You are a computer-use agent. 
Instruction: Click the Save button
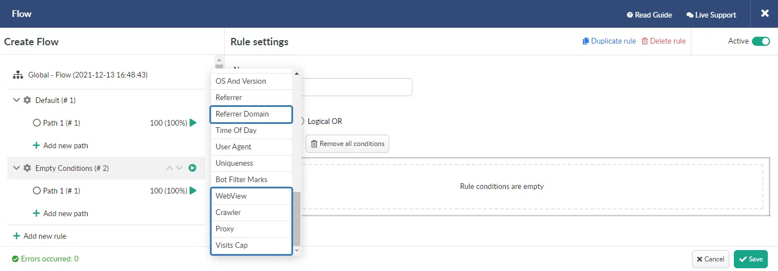click(750, 259)
